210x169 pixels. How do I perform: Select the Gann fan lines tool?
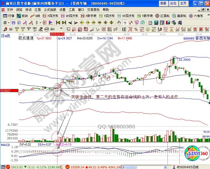74,29
